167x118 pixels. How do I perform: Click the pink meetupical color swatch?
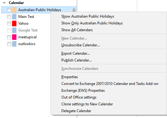pos(14,37)
